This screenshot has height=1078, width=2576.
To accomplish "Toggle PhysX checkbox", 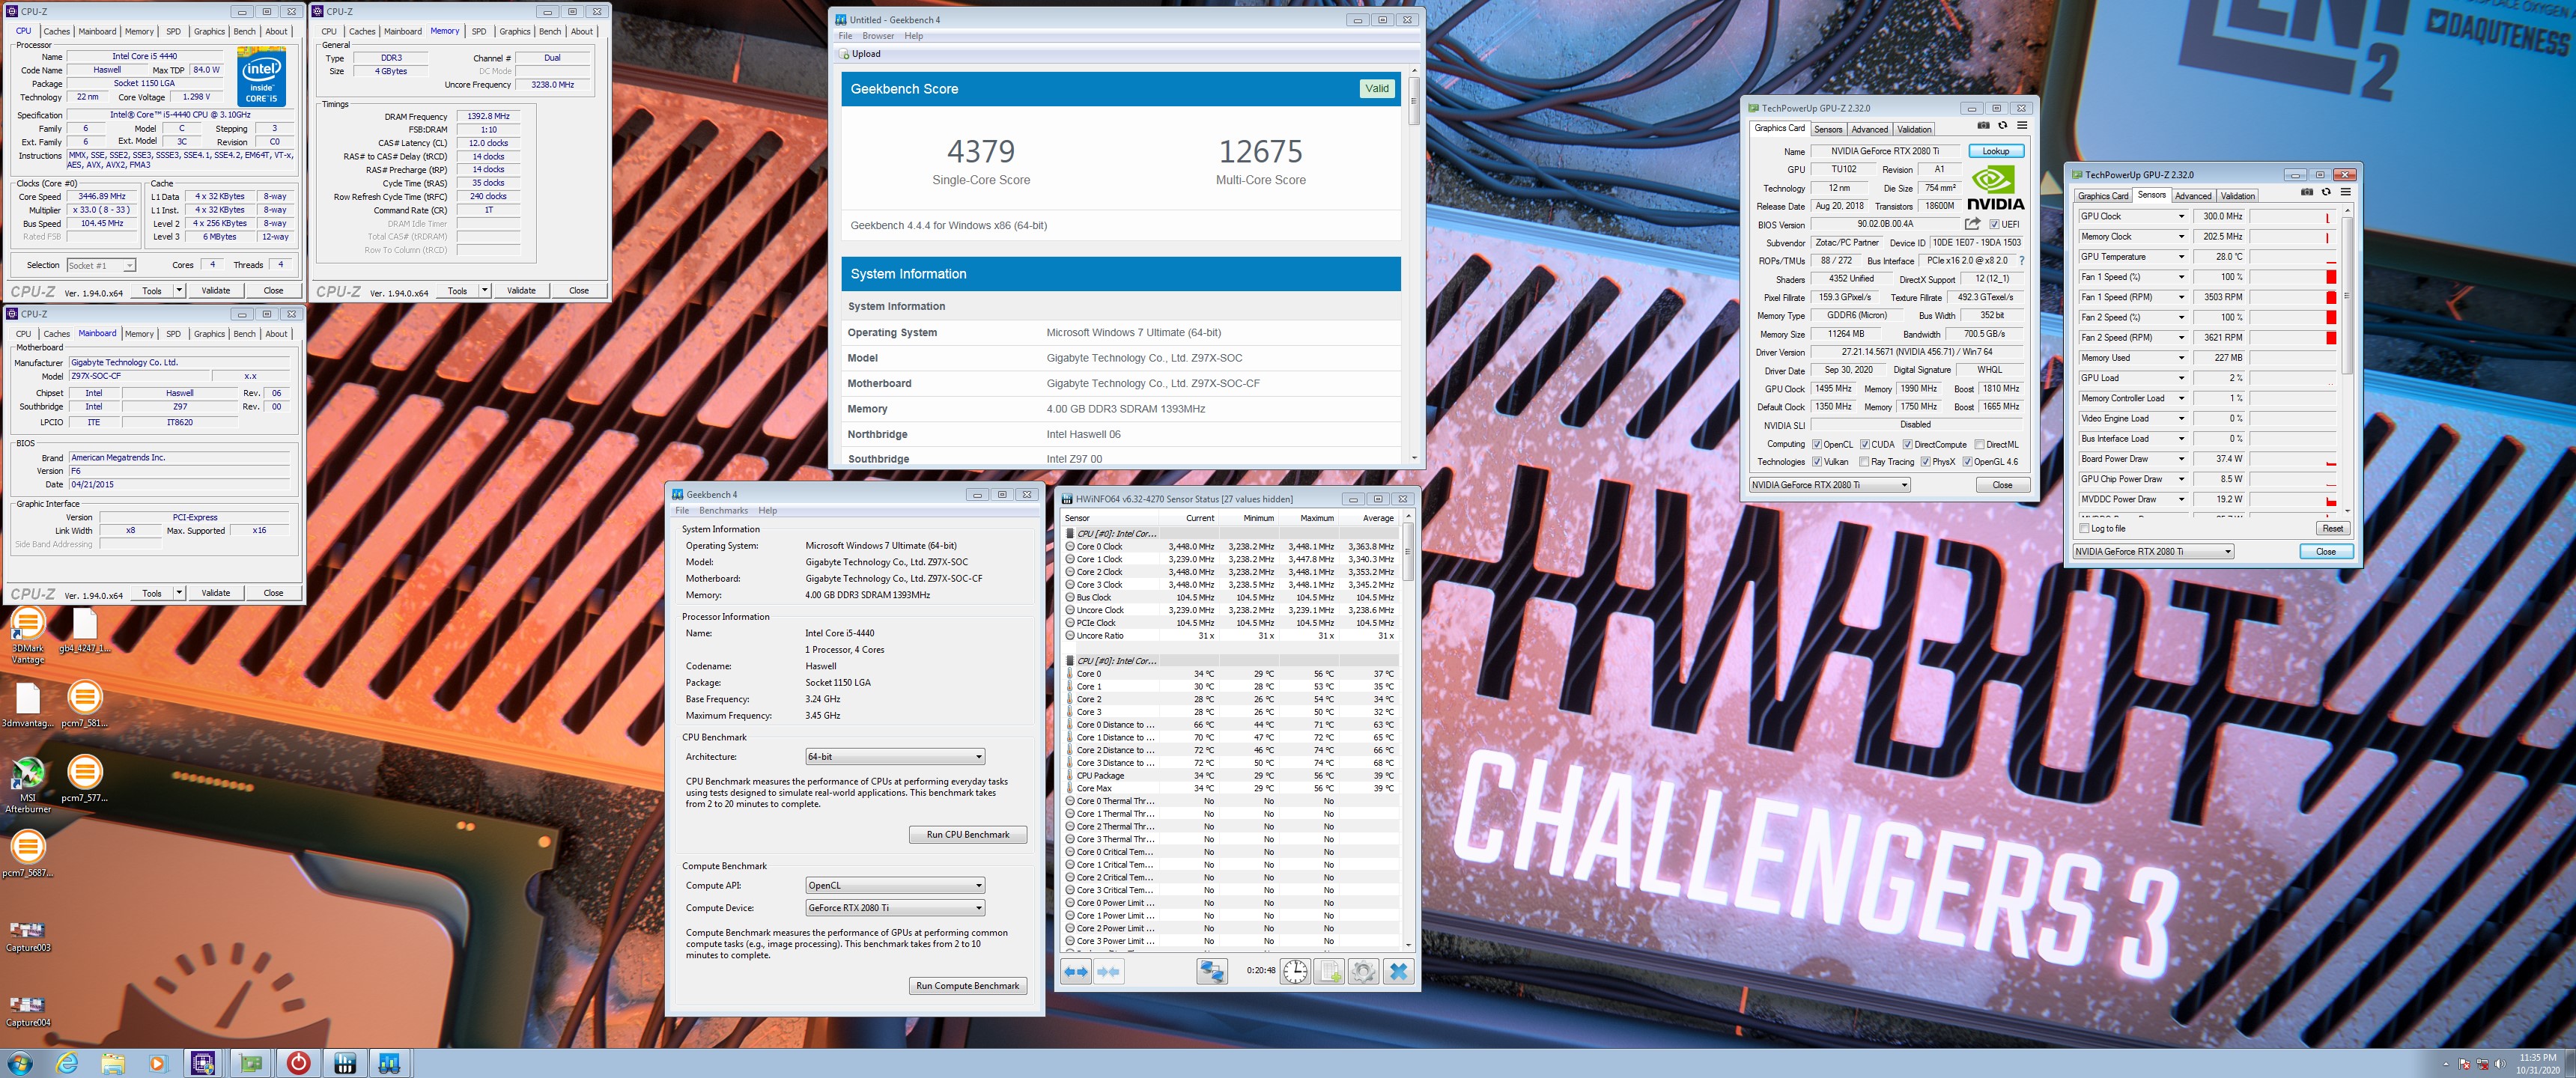I will [1926, 462].
